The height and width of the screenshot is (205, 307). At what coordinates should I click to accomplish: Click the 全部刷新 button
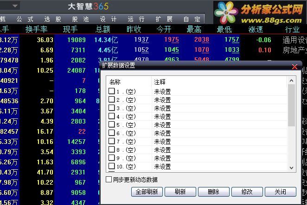tap(147, 192)
